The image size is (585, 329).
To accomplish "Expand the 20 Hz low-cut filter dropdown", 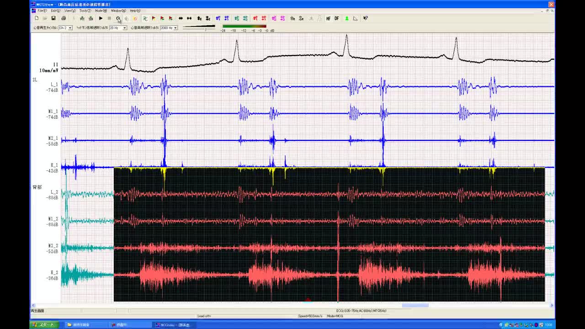I will tap(124, 28).
